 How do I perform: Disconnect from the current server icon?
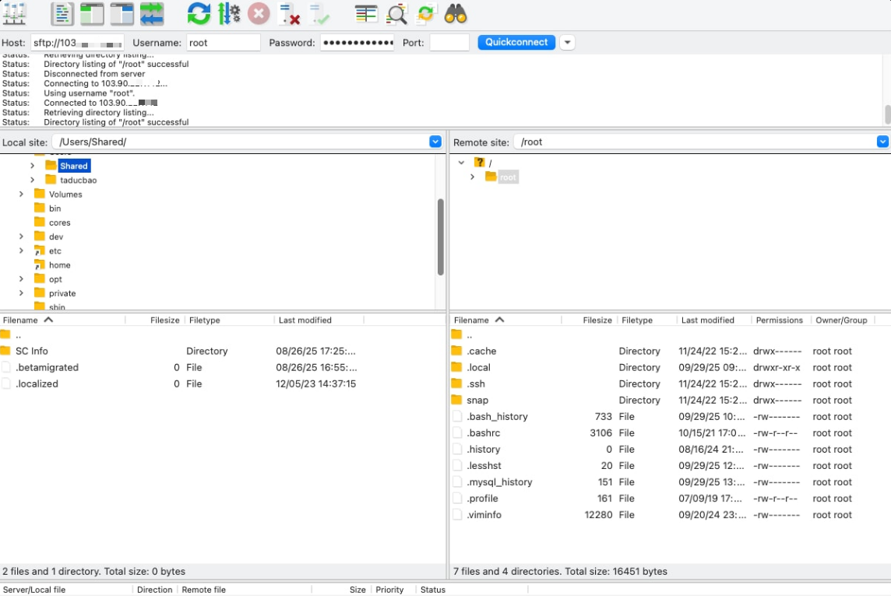[289, 14]
